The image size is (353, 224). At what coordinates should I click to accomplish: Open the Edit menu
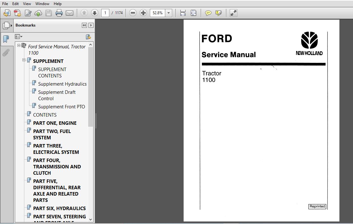pos(15,3)
